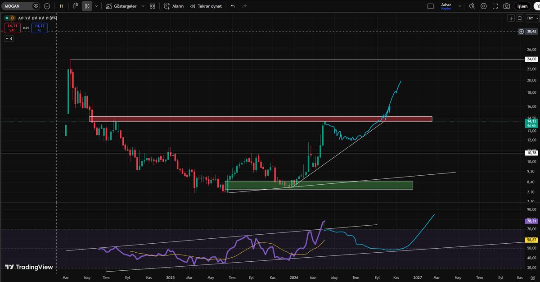Open chart settings hexagon icon
Screen dimensions: 540x282
(x=484, y=6)
